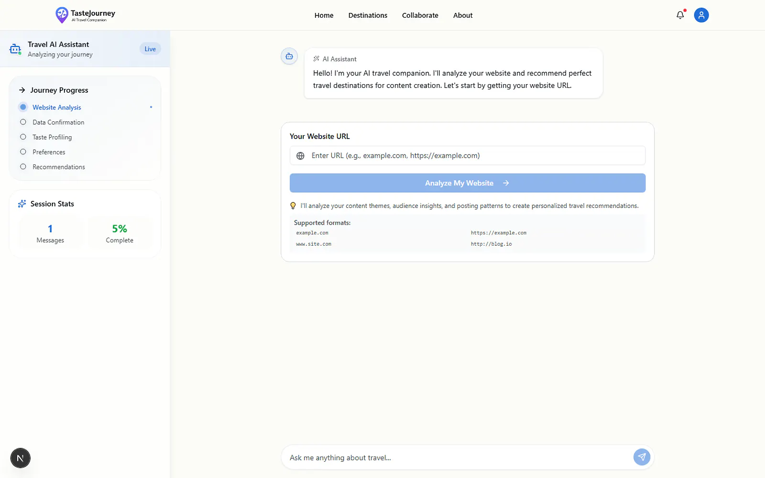Click the www.site.com format sample
Screen dimensions: 765x478
click(x=314, y=244)
